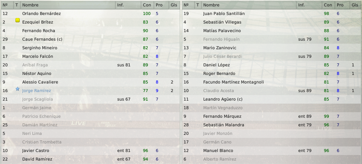
Task: Select unused substitute Germán Cano
Action: click(x=217, y=142)
